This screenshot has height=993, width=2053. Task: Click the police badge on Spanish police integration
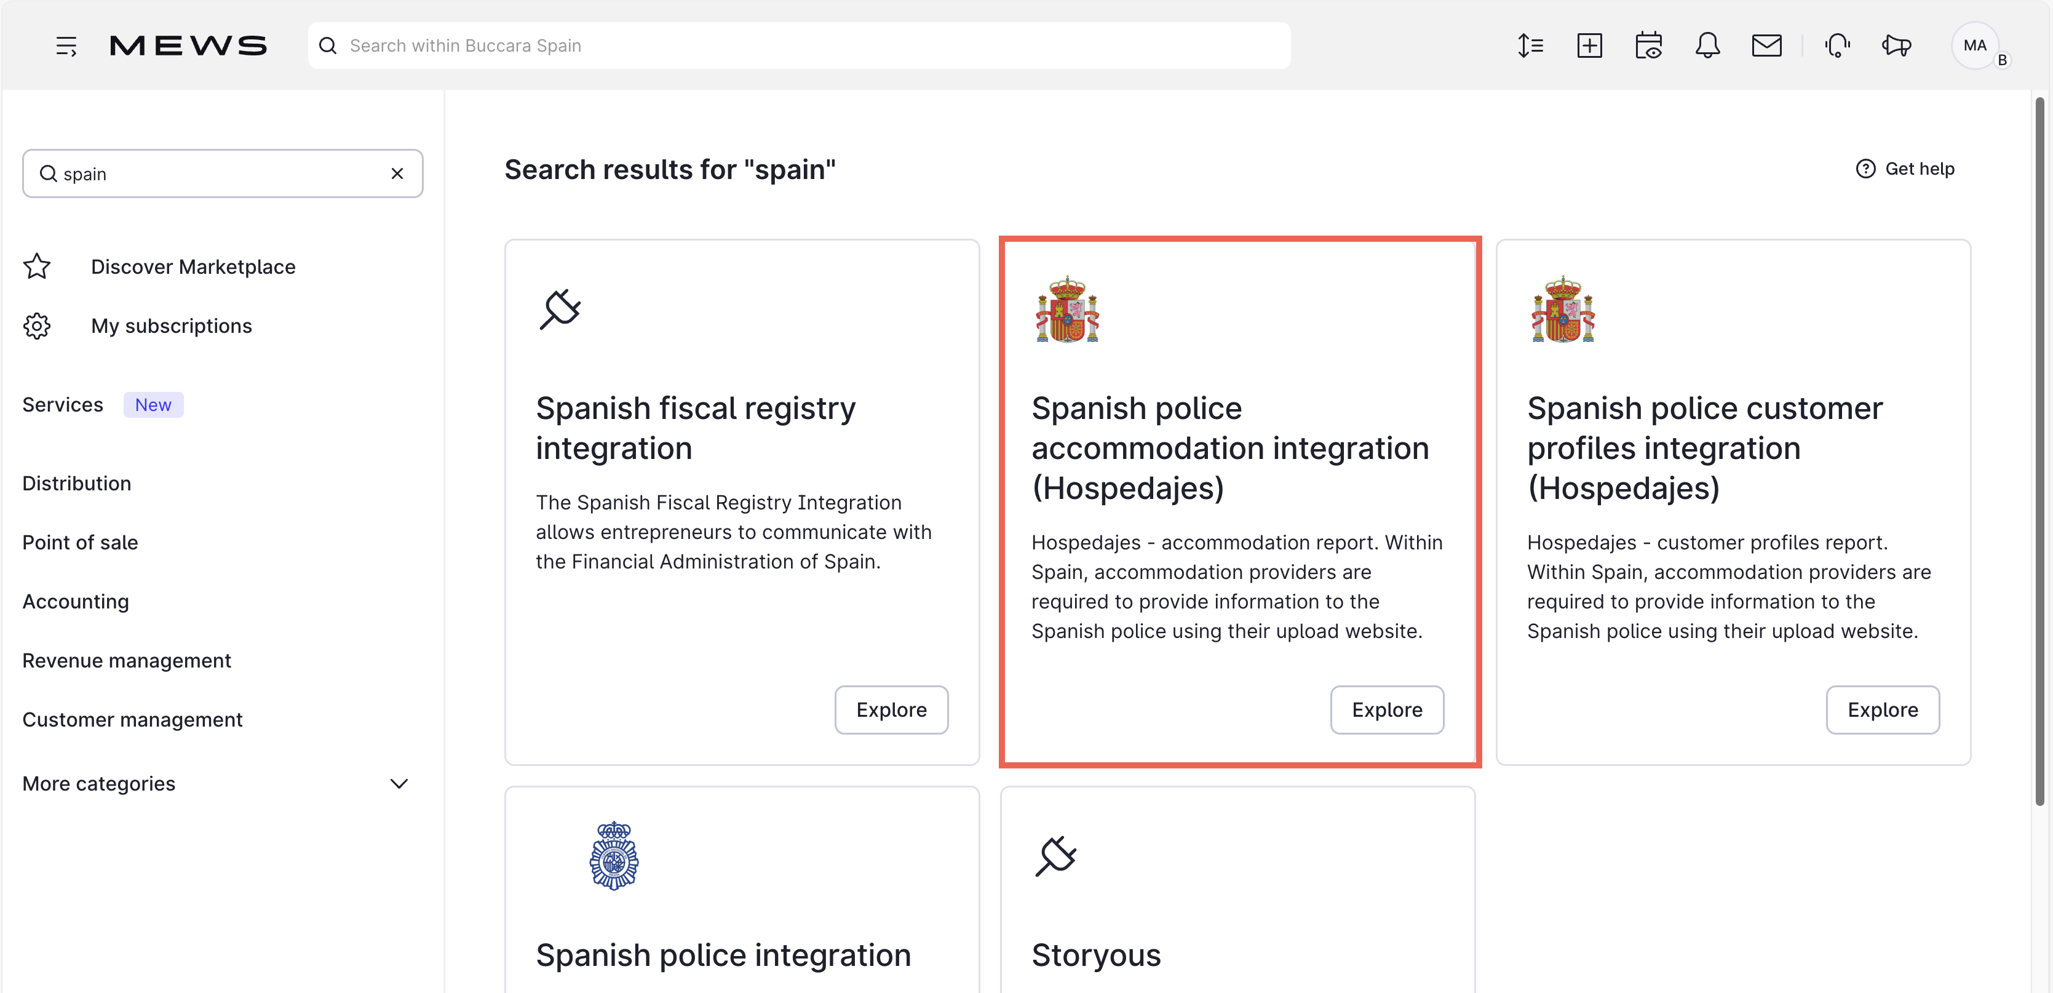click(614, 855)
